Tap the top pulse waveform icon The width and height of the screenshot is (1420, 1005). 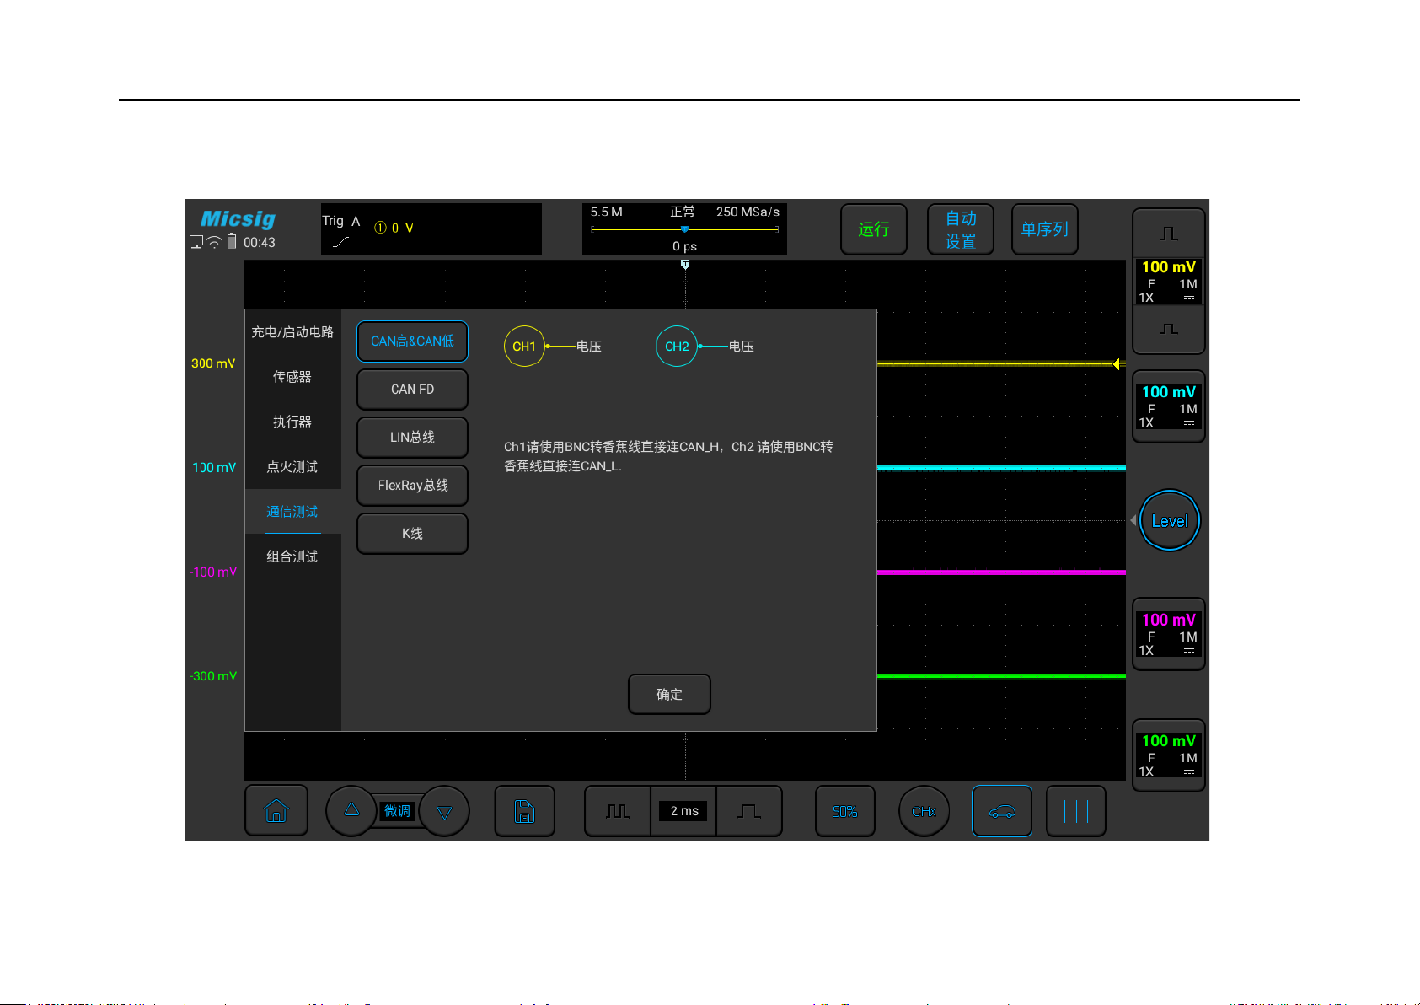(1169, 234)
